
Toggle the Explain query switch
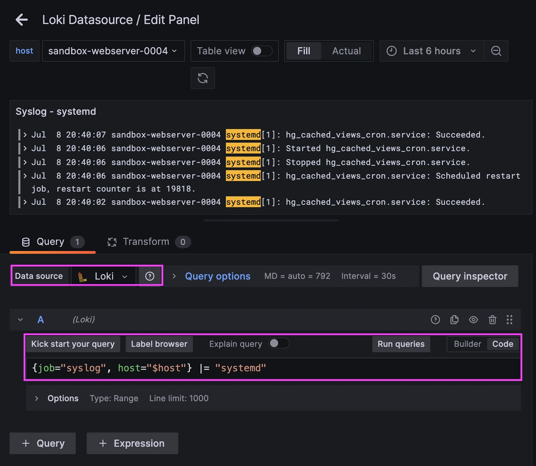[279, 343]
